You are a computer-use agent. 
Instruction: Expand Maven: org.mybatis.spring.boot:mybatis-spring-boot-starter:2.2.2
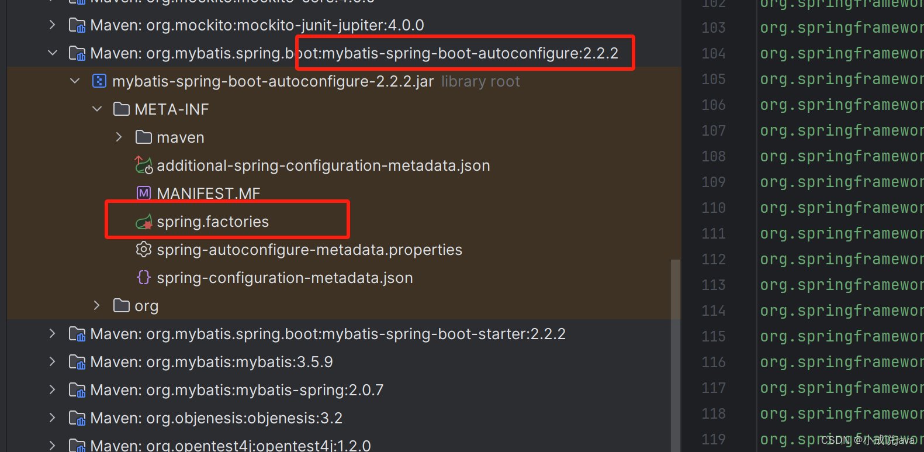52,333
